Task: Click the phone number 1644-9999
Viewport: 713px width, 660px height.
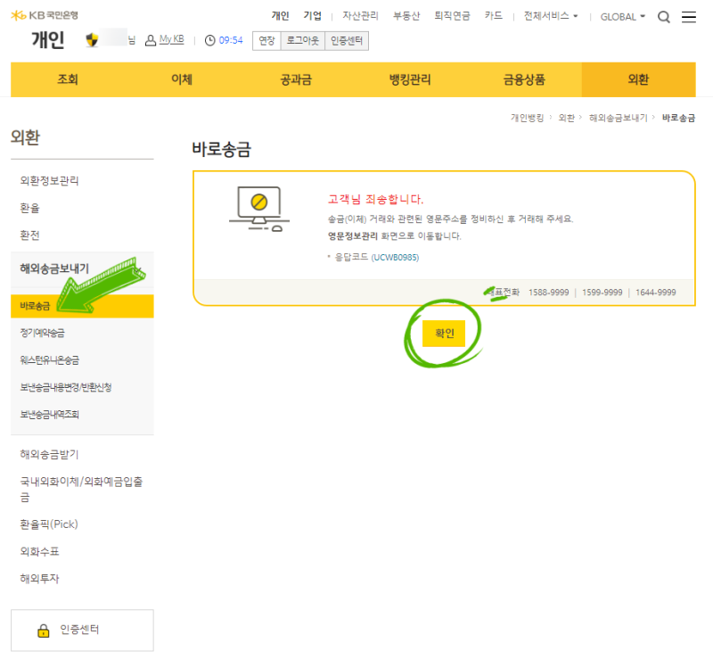Action: [656, 293]
